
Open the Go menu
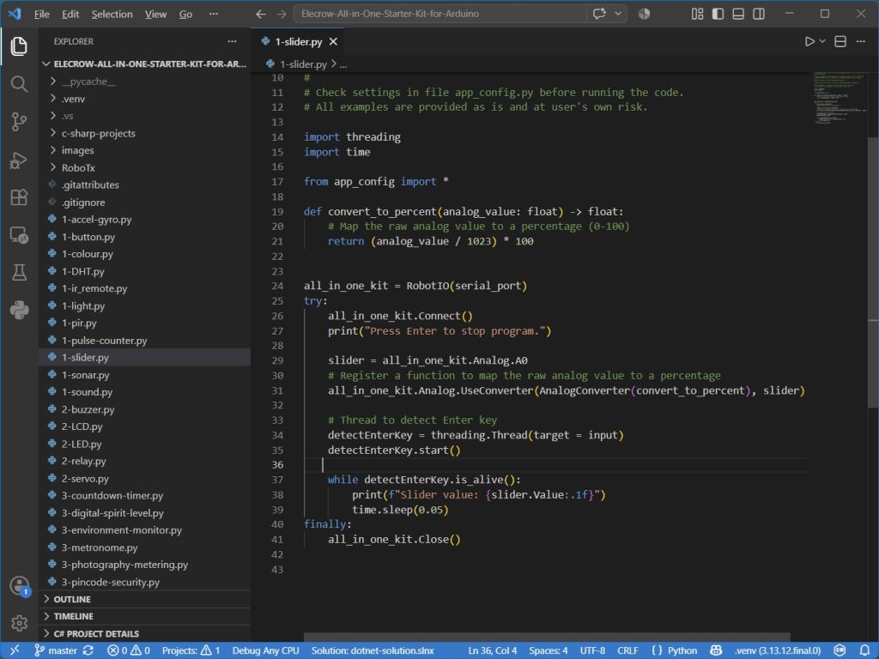[185, 14]
